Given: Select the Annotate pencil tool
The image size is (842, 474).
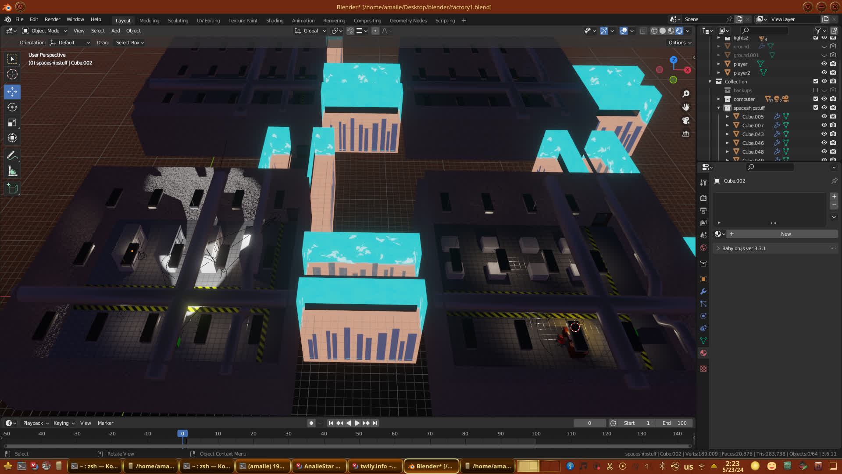Looking at the screenshot, I should [x=12, y=155].
